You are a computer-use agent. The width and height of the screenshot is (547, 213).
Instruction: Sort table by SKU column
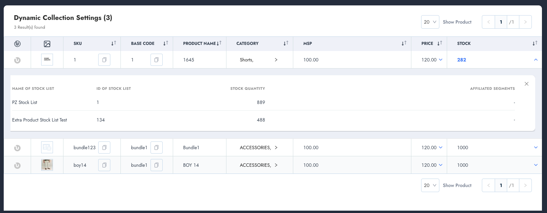click(114, 43)
